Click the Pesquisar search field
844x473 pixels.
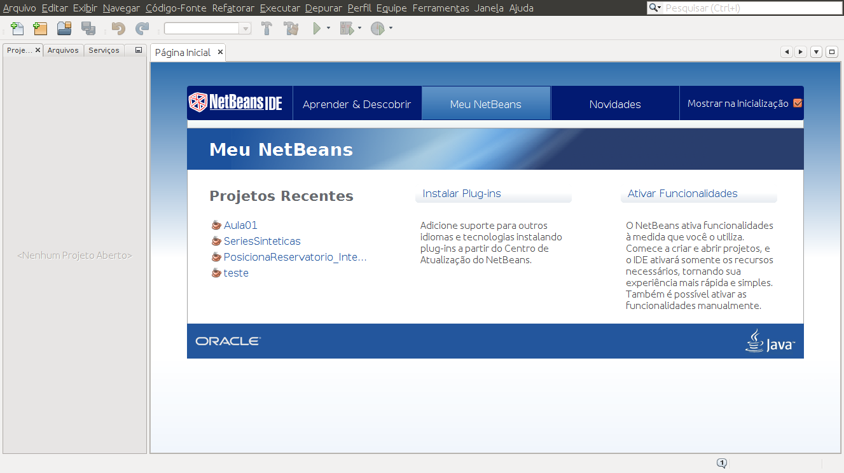pyautogui.click(x=752, y=8)
